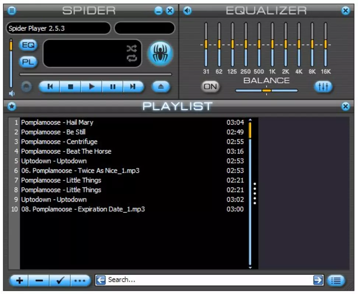358x294 pixels.
Task: Mute sound with the speaker icon below volume
Action: point(11,94)
